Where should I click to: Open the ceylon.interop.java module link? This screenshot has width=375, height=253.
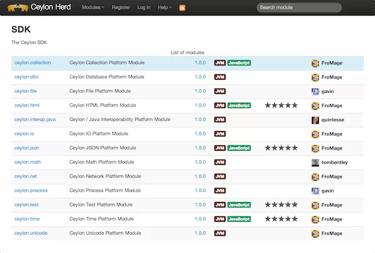[35, 120]
